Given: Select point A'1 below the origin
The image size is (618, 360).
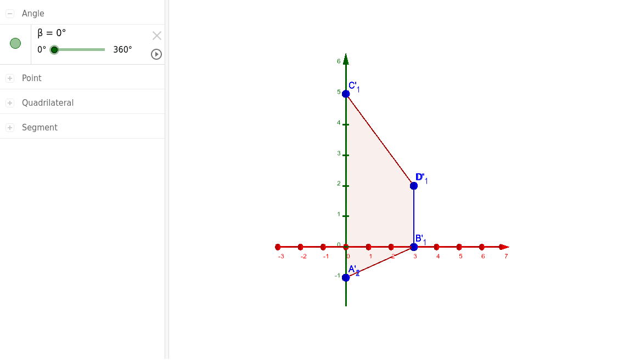Looking at the screenshot, I should pos(346,278).
